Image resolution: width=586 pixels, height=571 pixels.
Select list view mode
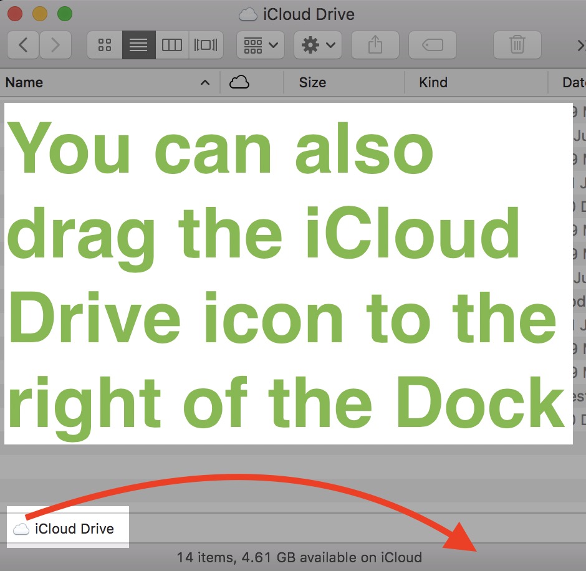coord(138,44)
